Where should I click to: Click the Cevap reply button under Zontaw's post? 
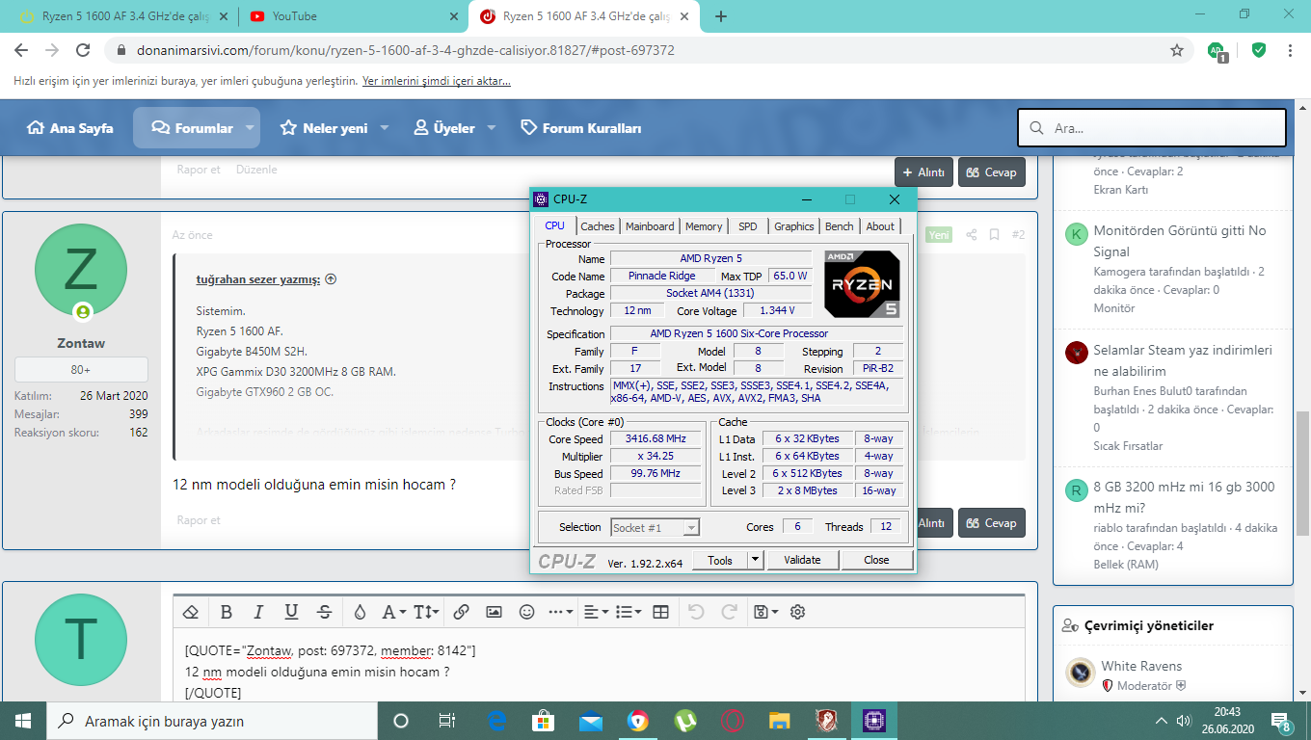991,523
